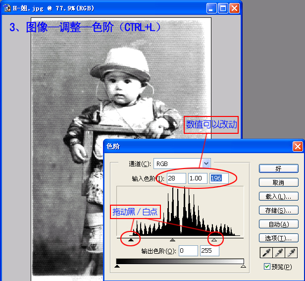Select the black point eyedropper
Screen dimensions: 305x281
266,253
